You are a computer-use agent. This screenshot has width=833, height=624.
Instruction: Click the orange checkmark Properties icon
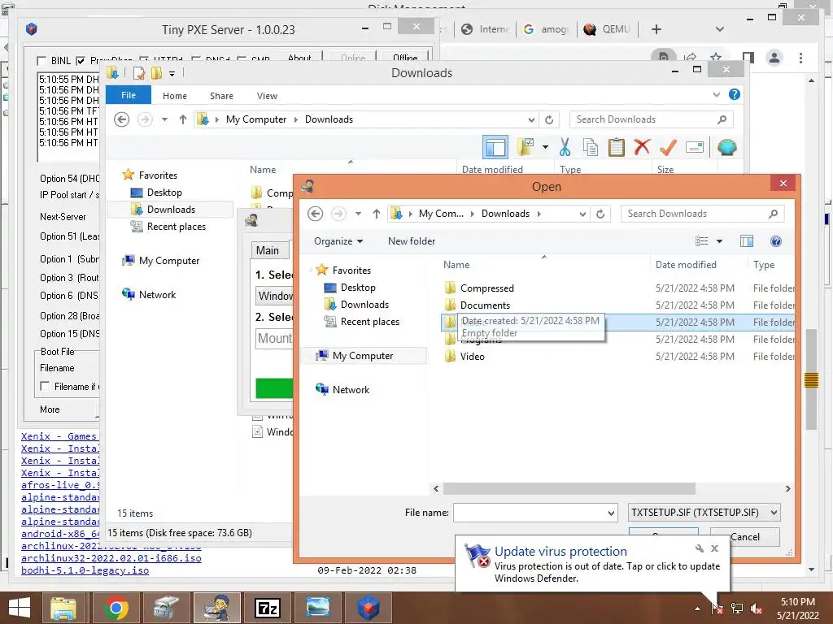click(668, 148)
